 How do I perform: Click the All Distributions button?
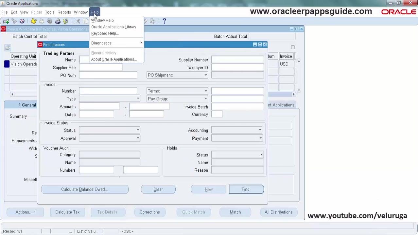coord(279,212)
